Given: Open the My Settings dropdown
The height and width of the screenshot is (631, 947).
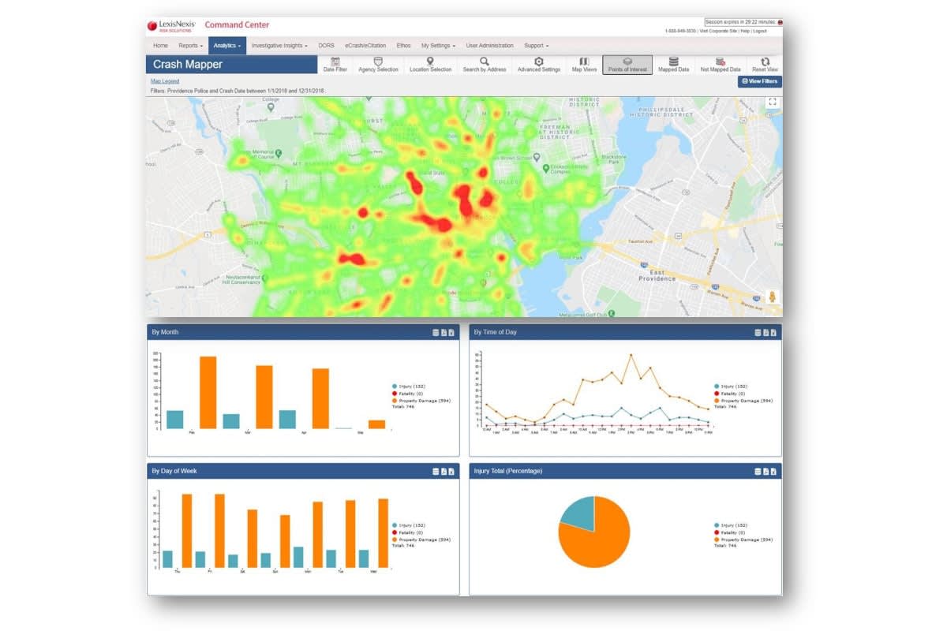Looking at the screenshot, I should (438, 46).
